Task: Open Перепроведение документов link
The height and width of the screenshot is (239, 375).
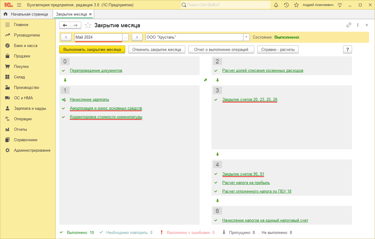Action: (x=96, y=71)
